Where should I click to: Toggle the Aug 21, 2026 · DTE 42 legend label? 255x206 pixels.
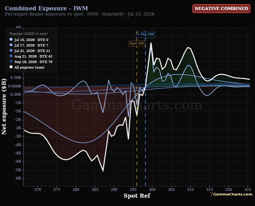[33, 56]
